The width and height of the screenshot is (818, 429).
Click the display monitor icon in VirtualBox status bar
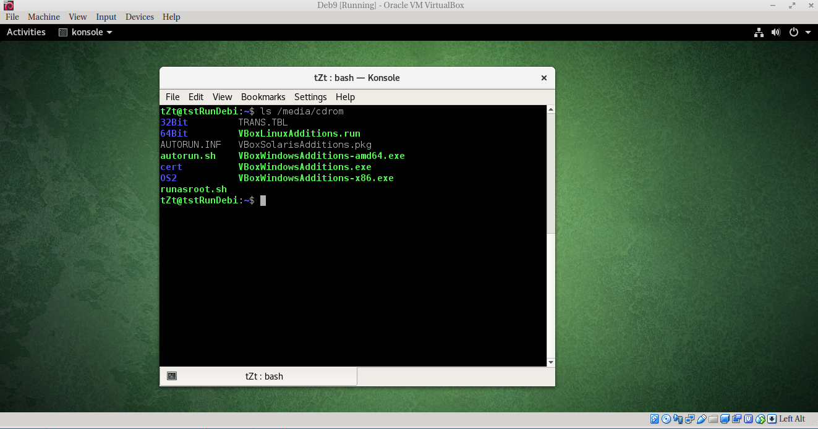[x=725, y=419]
